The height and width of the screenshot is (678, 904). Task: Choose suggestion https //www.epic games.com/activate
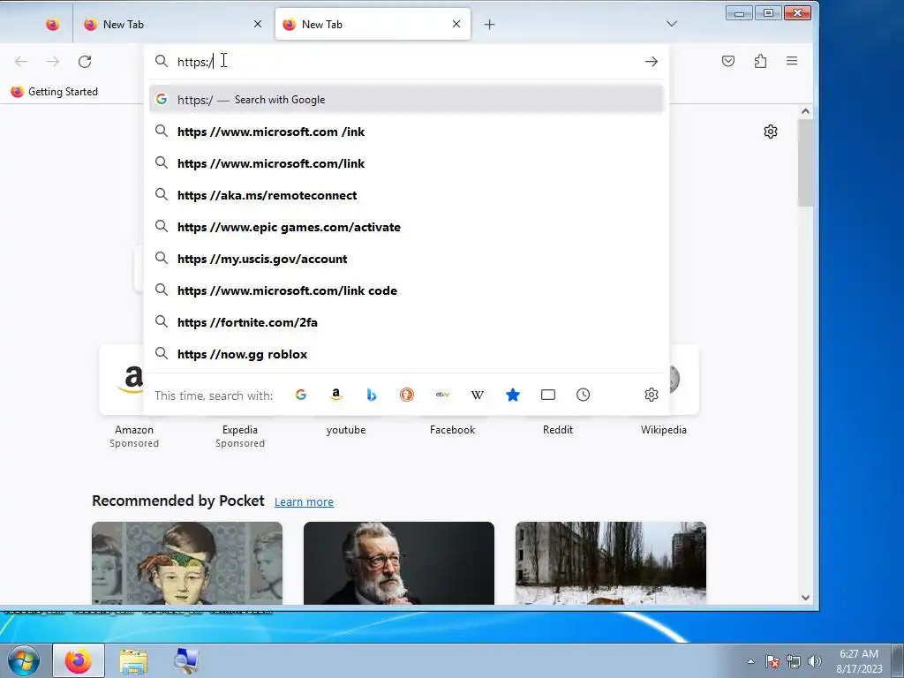pos(406,227)
